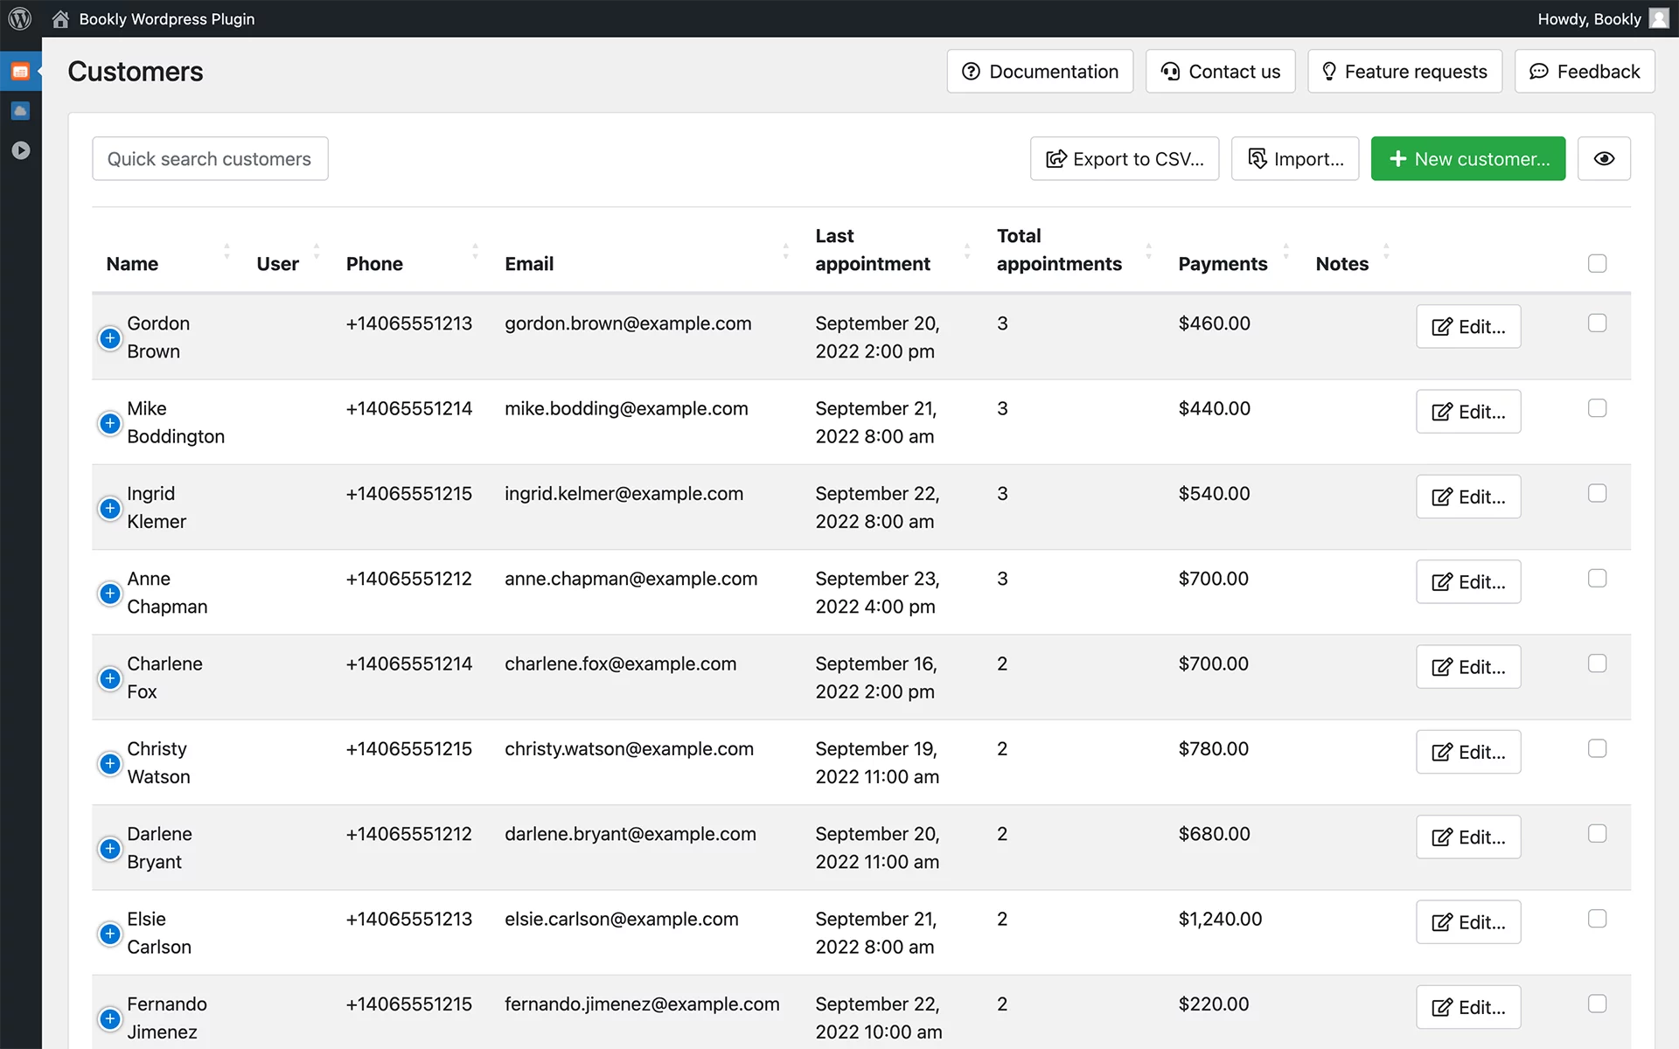
Task: Select Elsie Carlson's row checkbox
Action: (x=1597, y=919)
